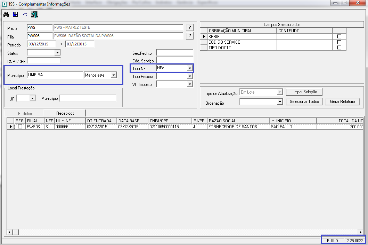The image size is (368, 245).
Task: Expand the Tipo NF dropdown
Action: (189, 68)
